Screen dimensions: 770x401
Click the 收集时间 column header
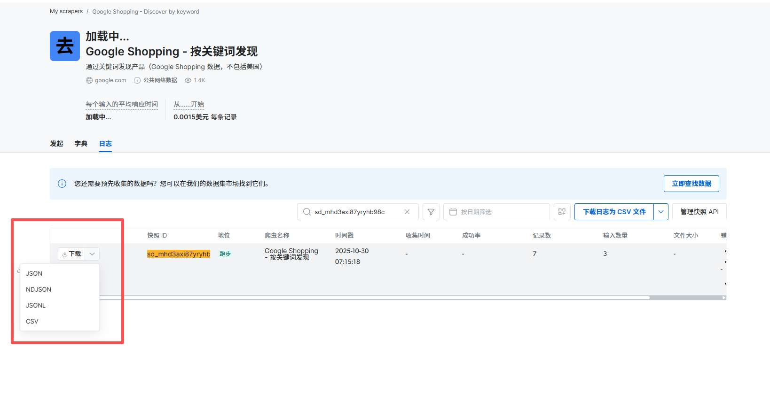coord(418,235)
